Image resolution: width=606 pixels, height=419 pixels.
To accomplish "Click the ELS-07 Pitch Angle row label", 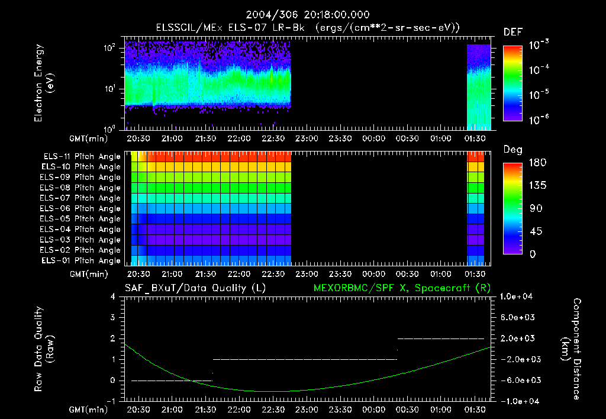I will [80, 198].
